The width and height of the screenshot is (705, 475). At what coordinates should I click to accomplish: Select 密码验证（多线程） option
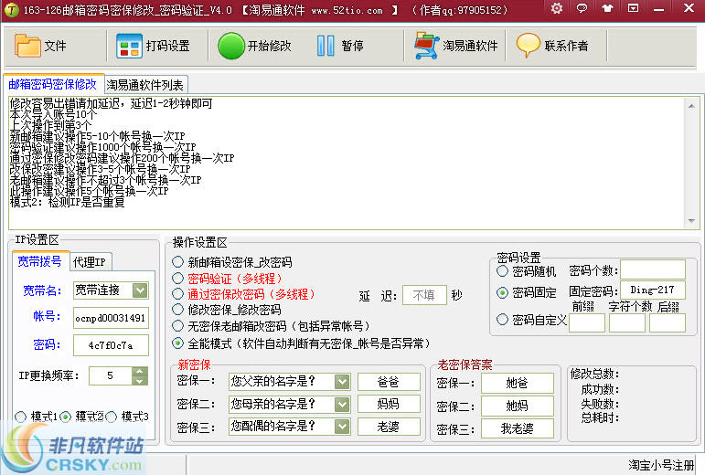(x=178, y=279)
